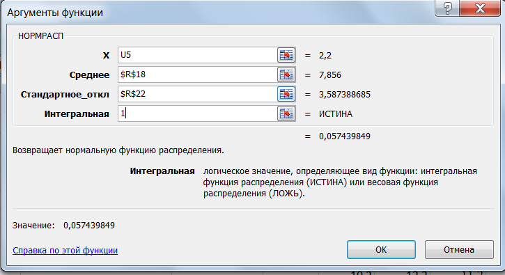Click the X argument label
Screen dimensions: 505x275
(x=106, y=56)
